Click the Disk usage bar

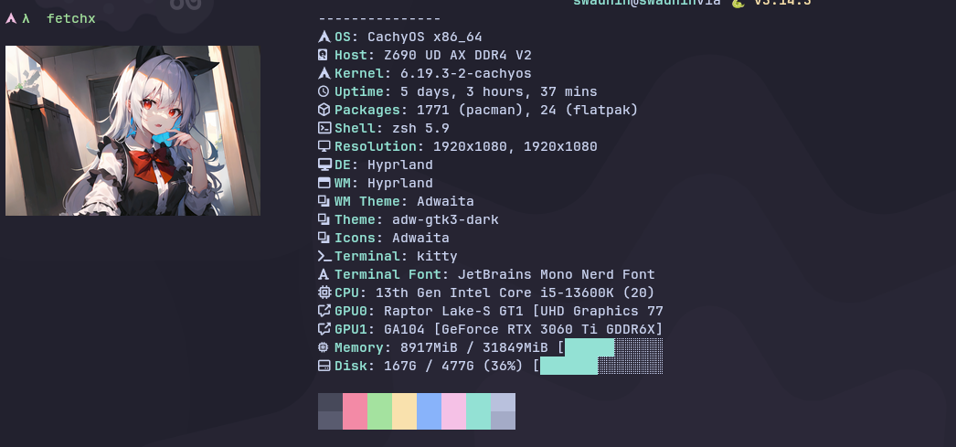[x=601, y=366]
